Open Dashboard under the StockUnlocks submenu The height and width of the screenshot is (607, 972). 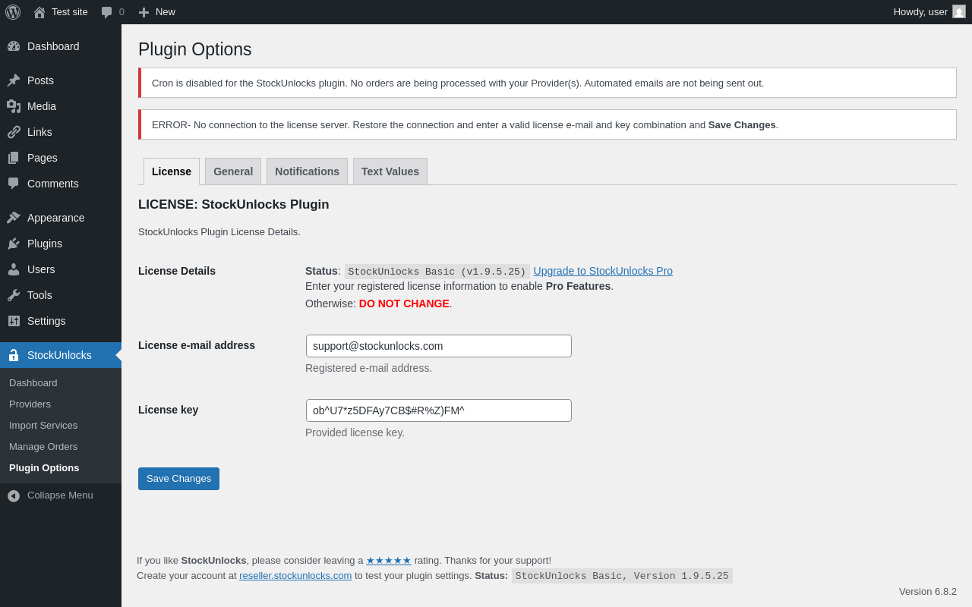coord(33,382)
